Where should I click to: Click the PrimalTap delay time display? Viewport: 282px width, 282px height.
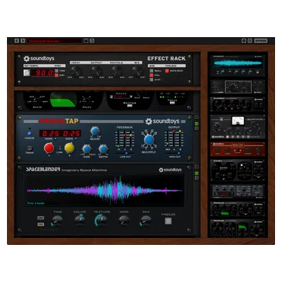click(60, 134)
